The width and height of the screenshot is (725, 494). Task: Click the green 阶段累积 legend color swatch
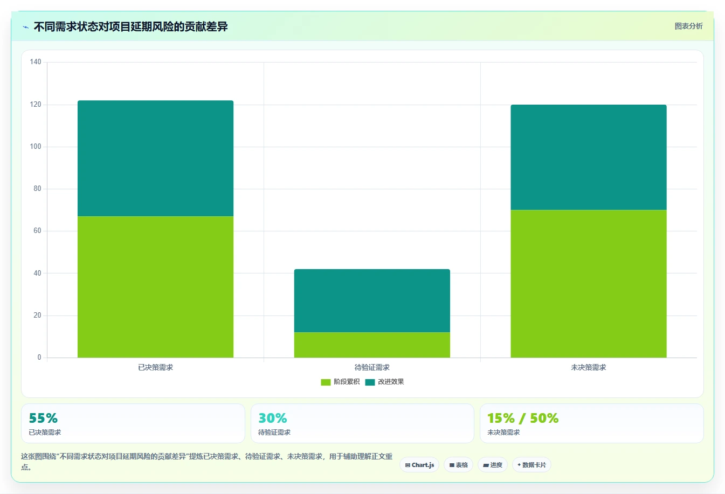[326, 382]
